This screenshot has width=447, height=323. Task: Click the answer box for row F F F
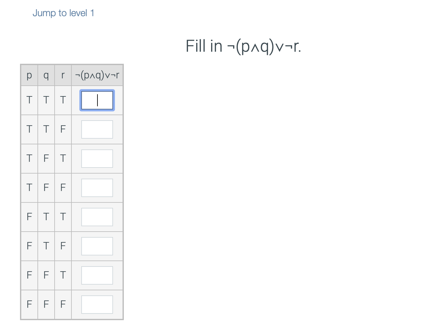coord(97,304)
